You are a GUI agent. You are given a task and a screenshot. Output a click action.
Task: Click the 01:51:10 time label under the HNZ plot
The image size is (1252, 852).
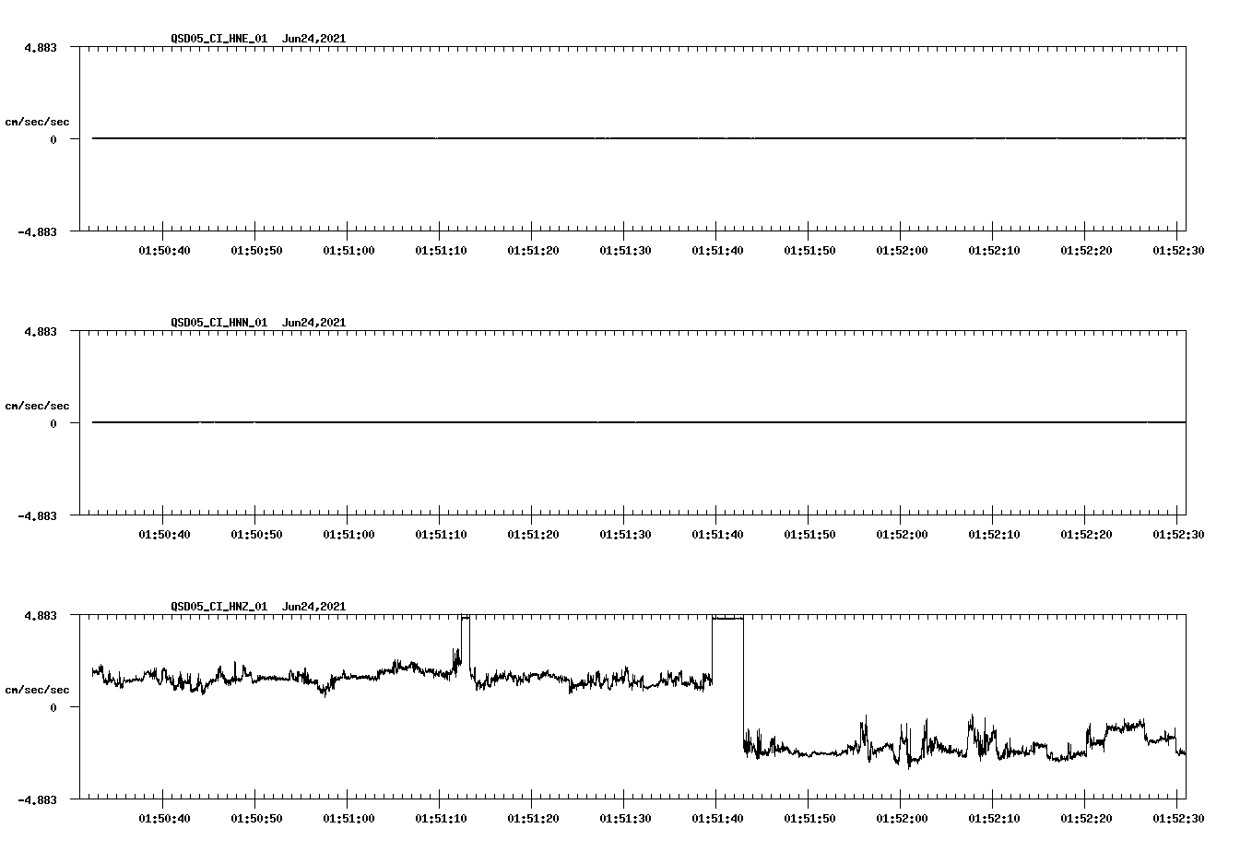tap(441, 818)
